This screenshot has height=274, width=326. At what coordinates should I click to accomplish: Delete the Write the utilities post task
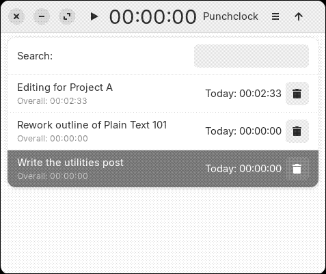tap(297, 169)
